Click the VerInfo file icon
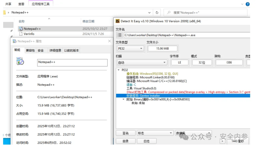The height and width of the screenshot is (147, 256). point(21,34)
